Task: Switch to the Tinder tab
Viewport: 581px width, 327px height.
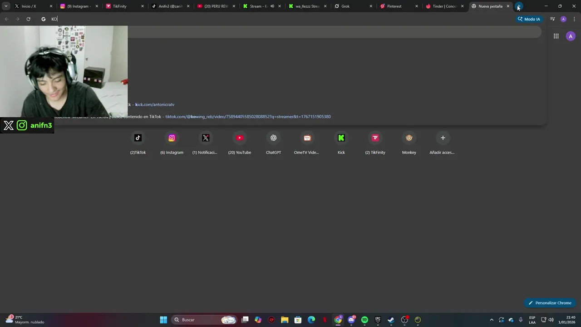Action: 444,6
